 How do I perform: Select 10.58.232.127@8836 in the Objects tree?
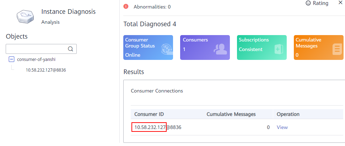46,70
